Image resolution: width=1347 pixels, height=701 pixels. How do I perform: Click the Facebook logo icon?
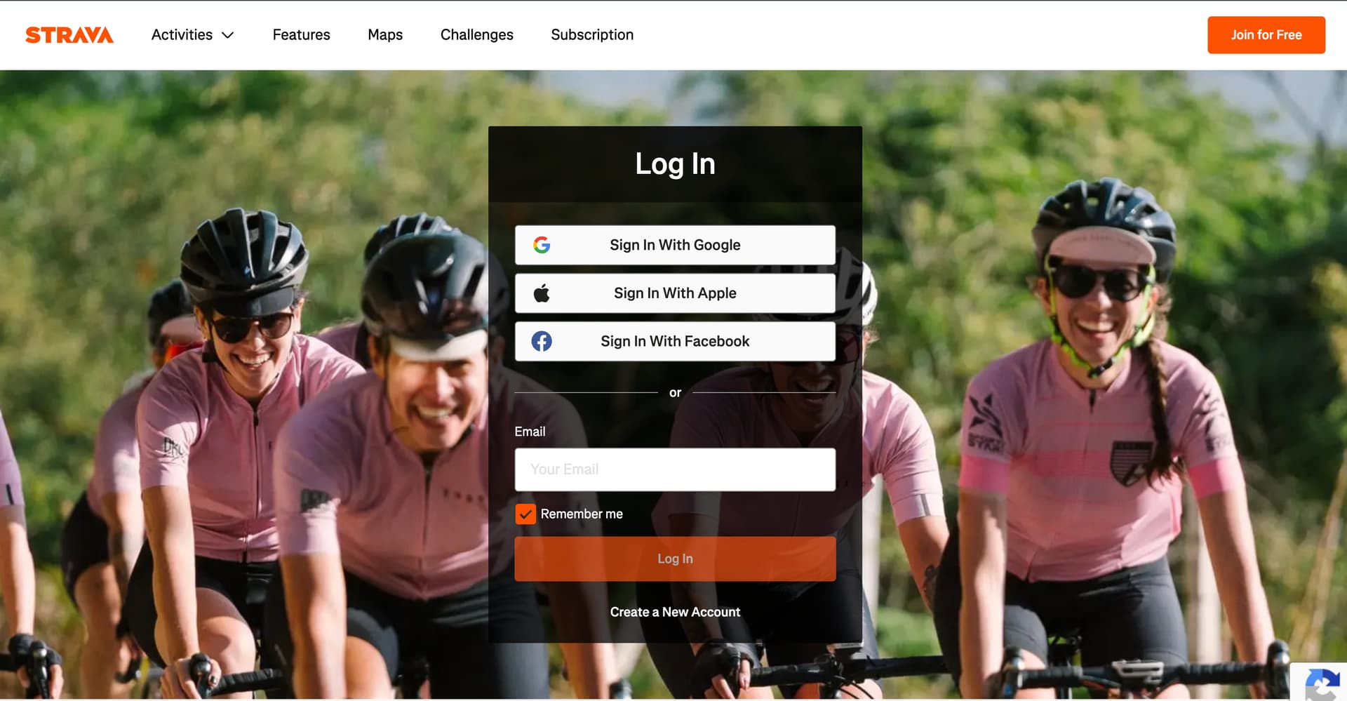541,342
